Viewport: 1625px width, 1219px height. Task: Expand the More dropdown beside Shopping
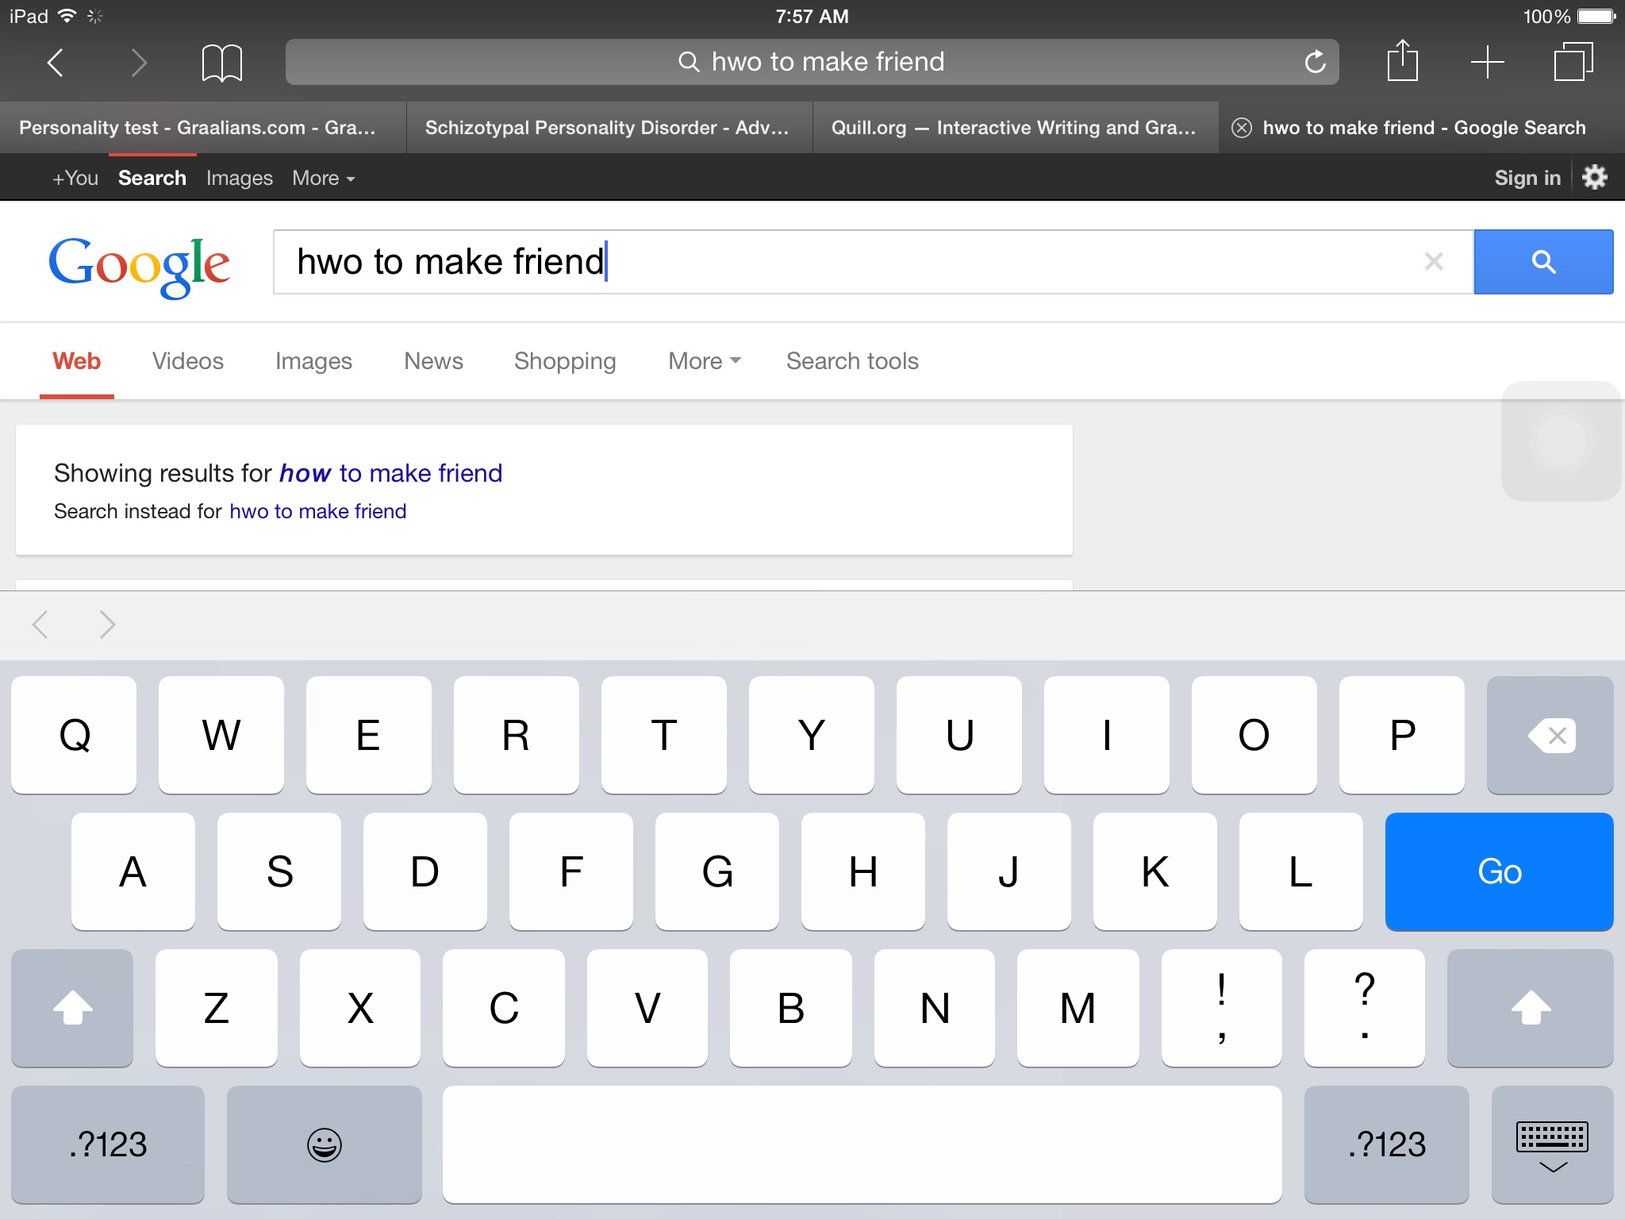pyautogui.click(x=704, y=361)
